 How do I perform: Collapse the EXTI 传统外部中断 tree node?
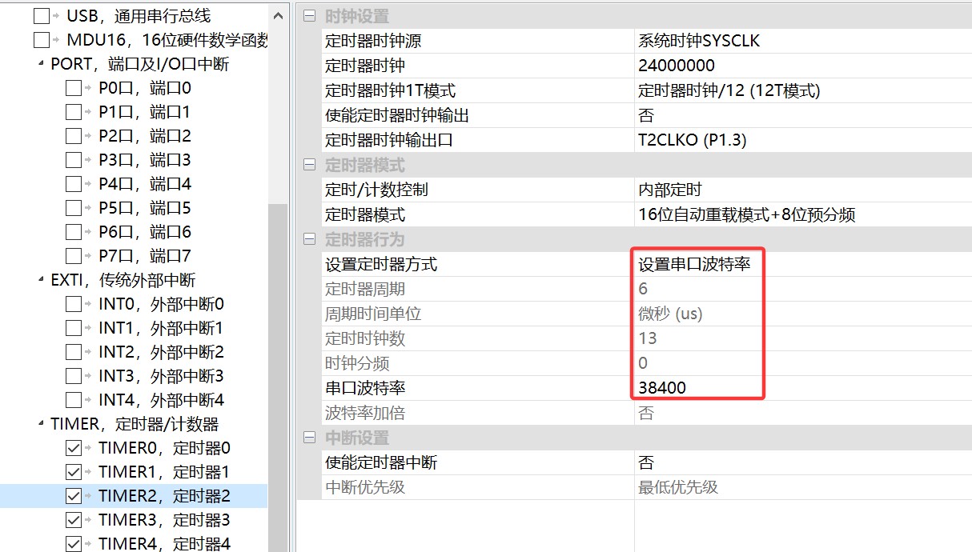(x=41, y=280)
